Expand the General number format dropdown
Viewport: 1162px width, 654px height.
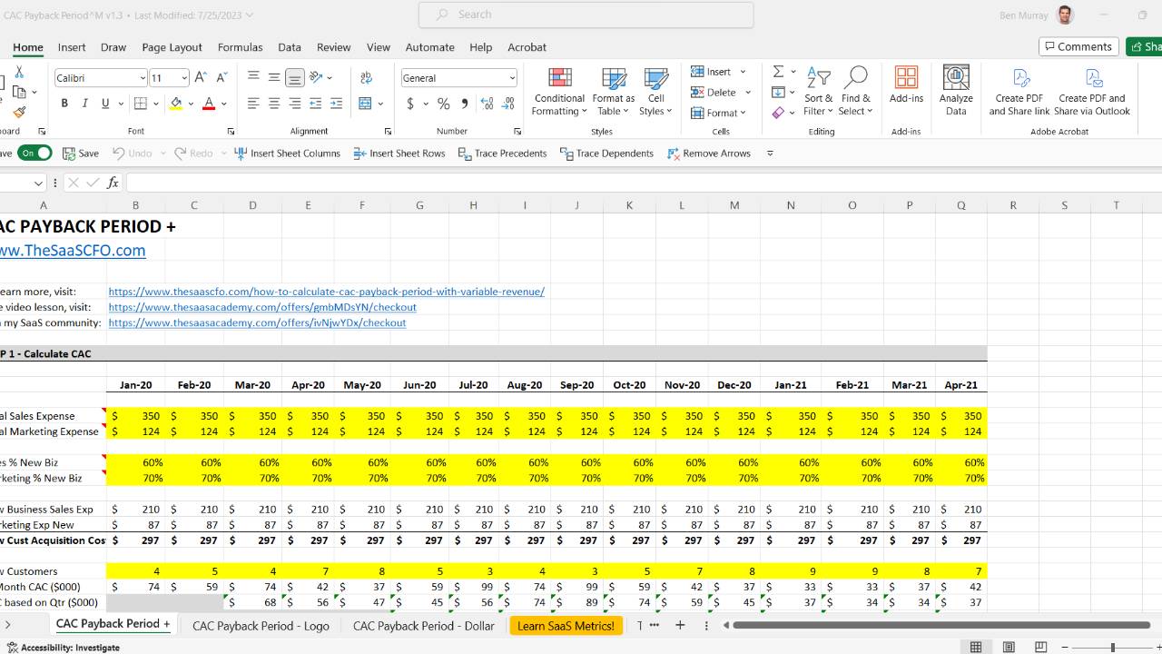(x=512, y=78)
